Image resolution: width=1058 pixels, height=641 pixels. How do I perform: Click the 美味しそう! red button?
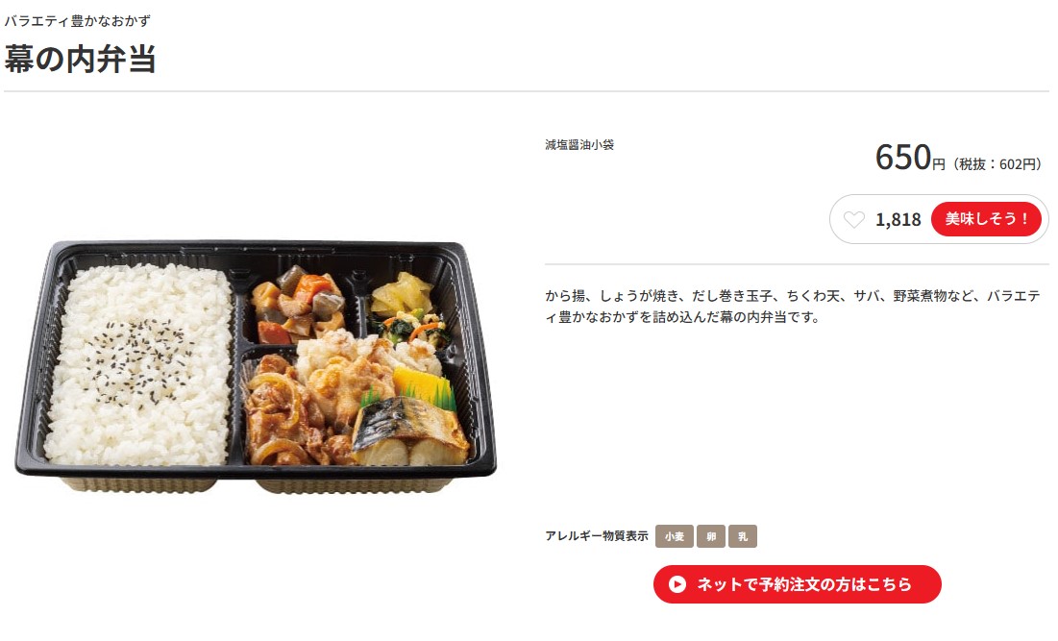[986, 218]
